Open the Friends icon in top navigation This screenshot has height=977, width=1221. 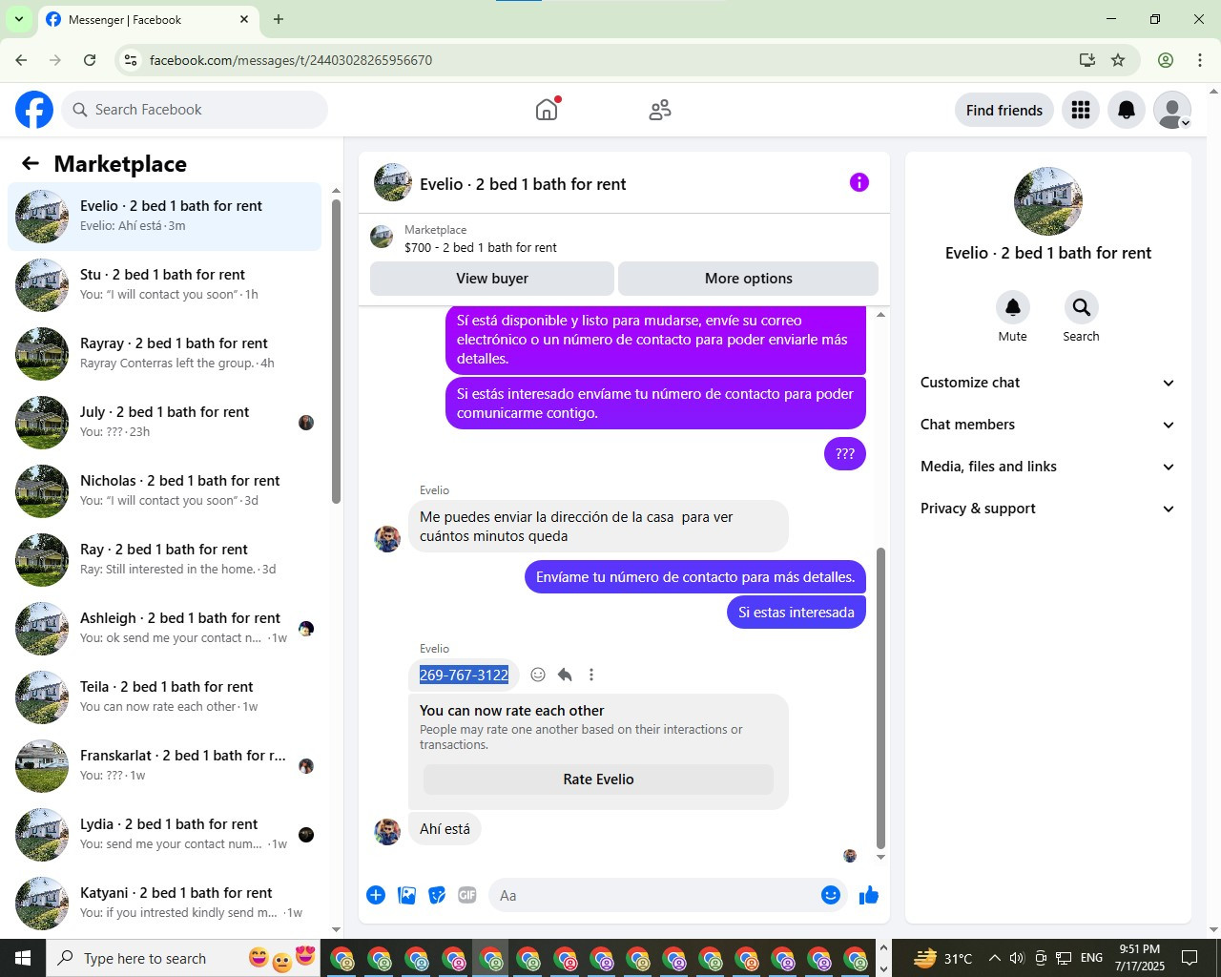(x=660, y=110)
